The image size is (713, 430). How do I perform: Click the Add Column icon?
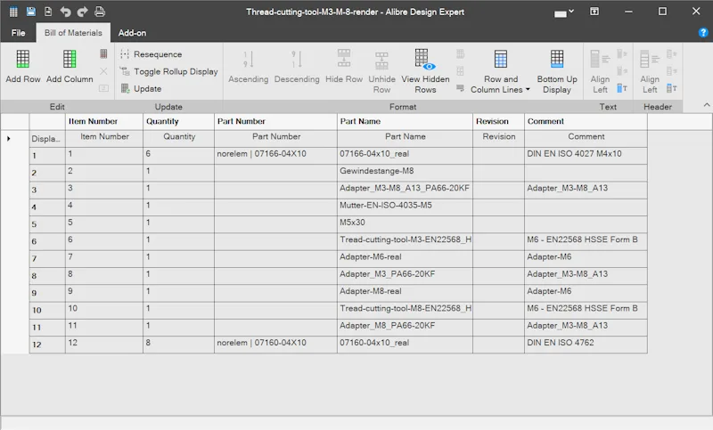(70, 59)
